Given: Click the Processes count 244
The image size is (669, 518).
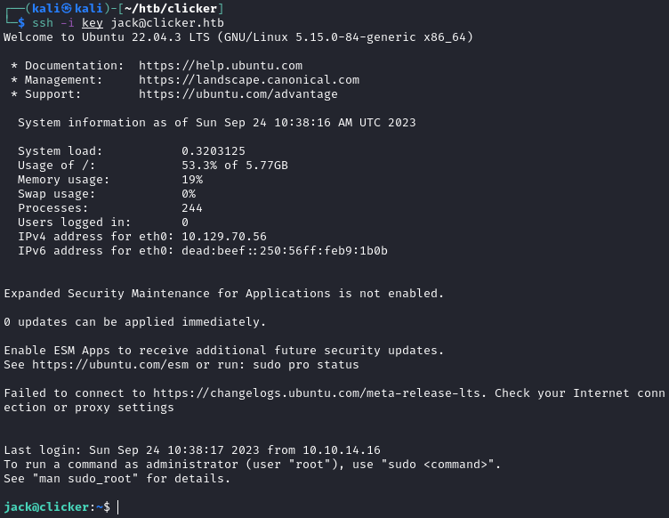Looking at the screenshot, I should [192, 208].
